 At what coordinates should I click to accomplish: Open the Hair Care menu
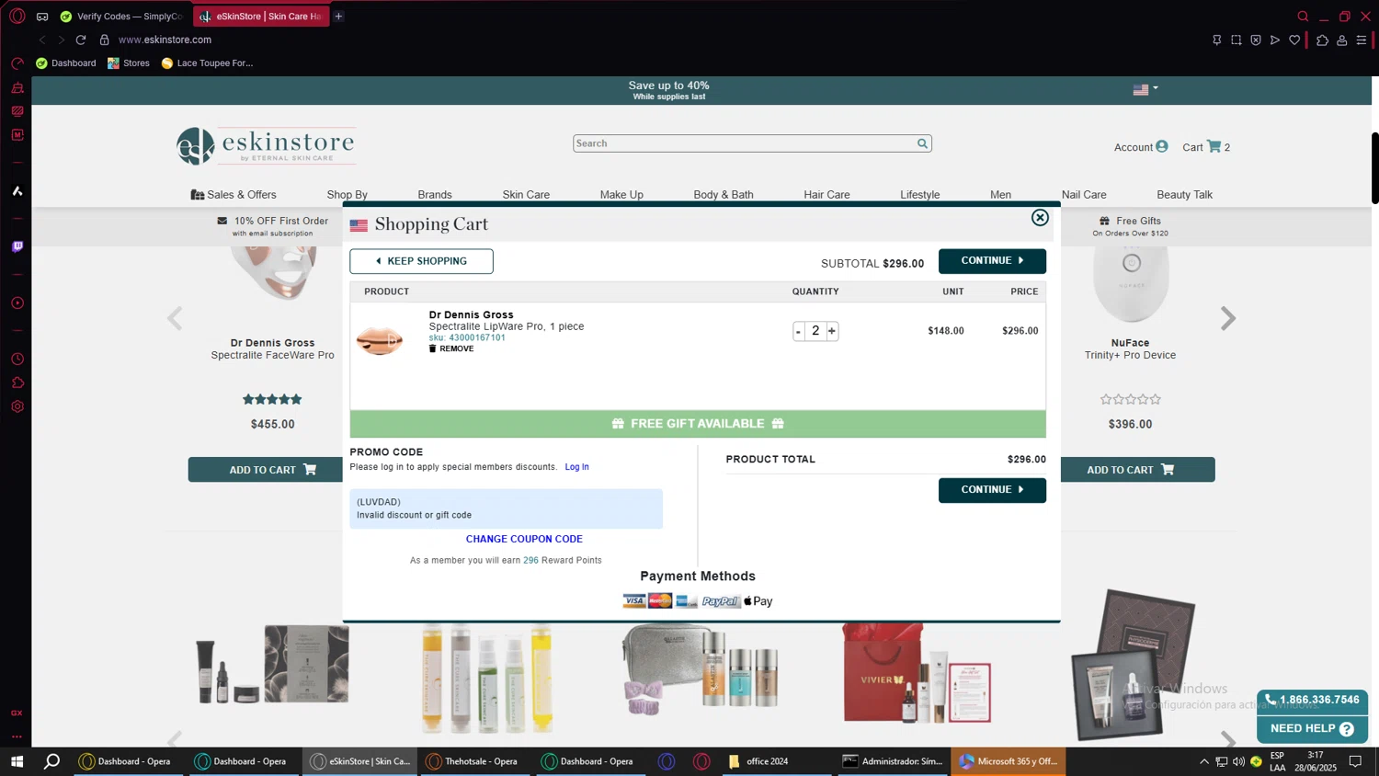coord(826,195)
